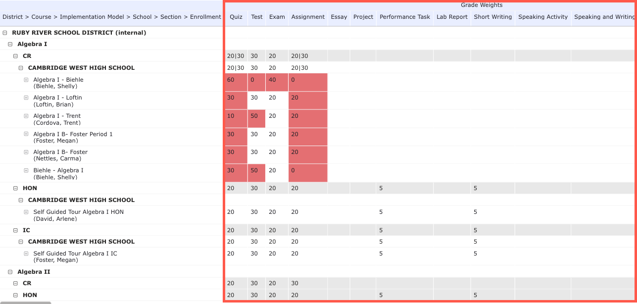Select the highlighted Quiz weight 60 for Biehle

[236, 82]
